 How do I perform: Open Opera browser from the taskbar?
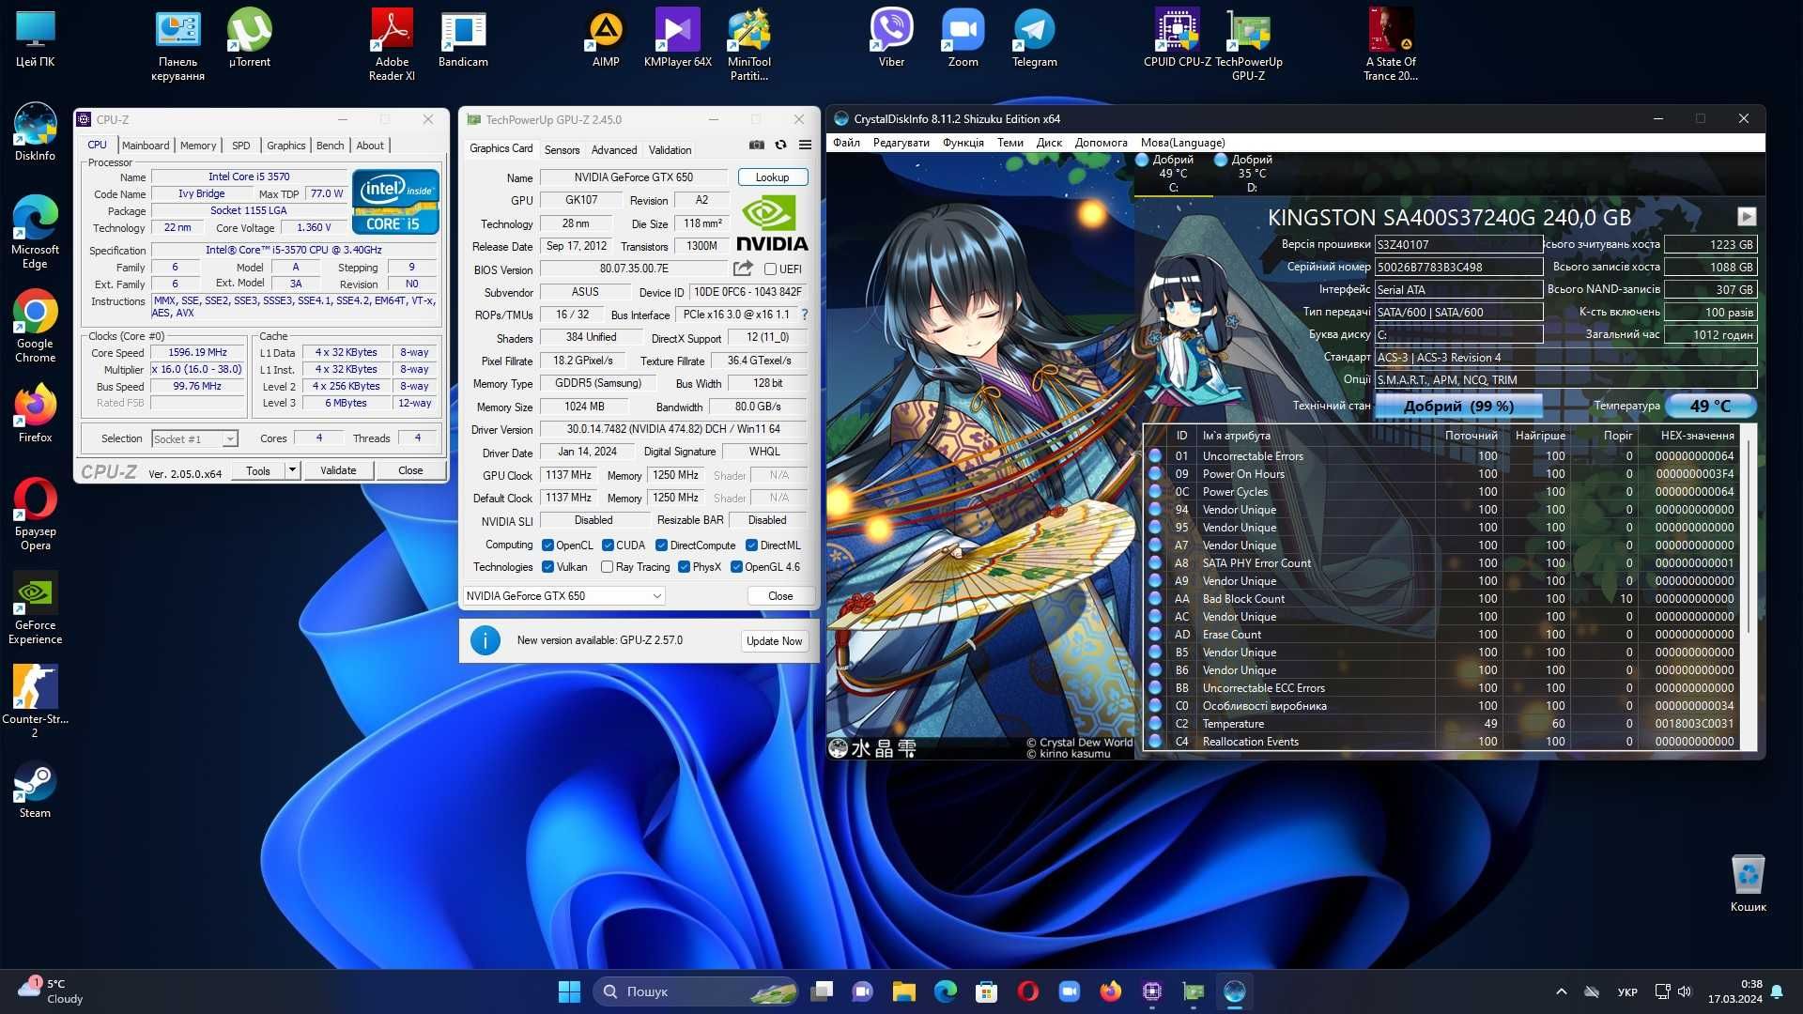click(x=1028, y=991)
